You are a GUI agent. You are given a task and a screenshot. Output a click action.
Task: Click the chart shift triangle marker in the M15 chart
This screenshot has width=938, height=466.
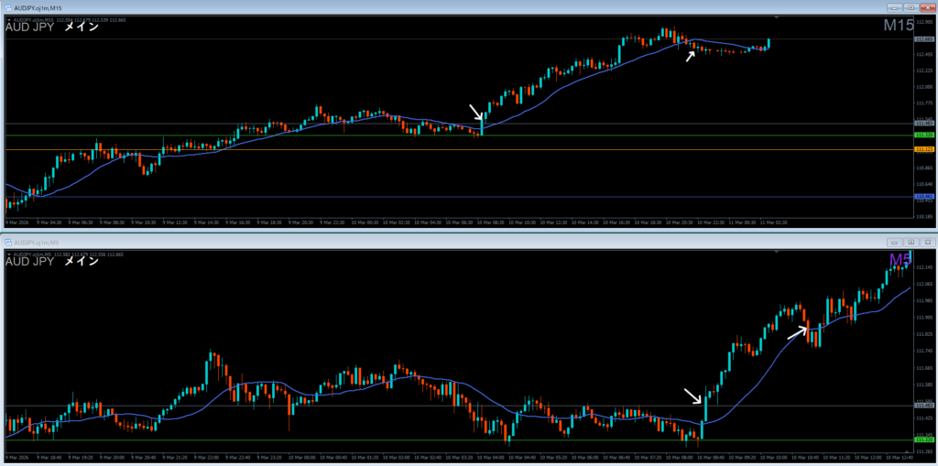[777, 17]
